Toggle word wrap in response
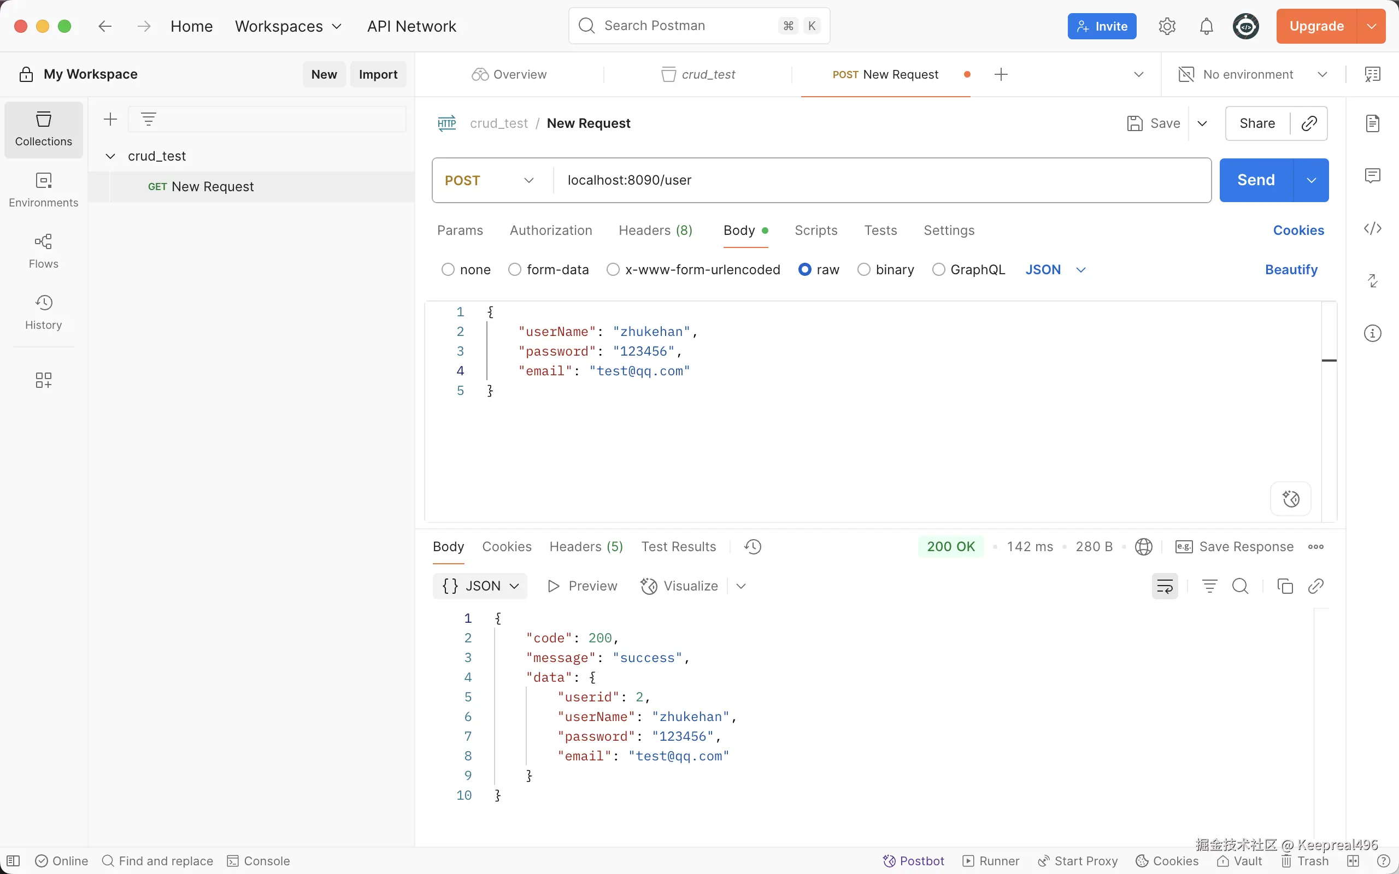Image resolution: width=1399 pixels, height=874 pixels. [1165, 586]
